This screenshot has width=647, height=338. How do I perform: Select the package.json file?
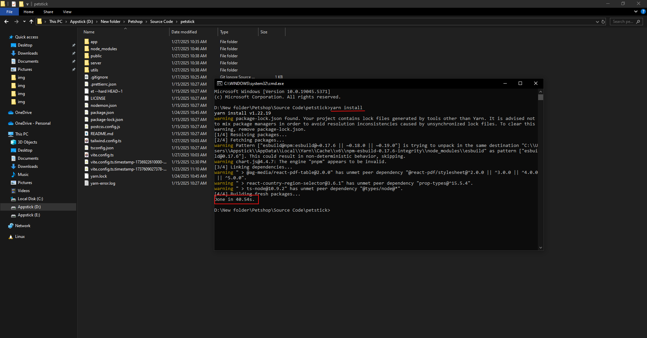click(x=102, y=113)
